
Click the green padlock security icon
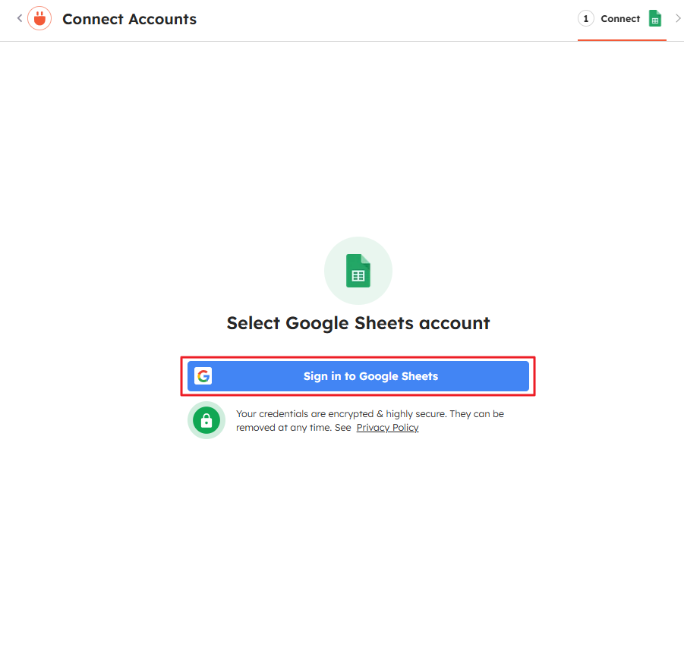tap(206, 420)
